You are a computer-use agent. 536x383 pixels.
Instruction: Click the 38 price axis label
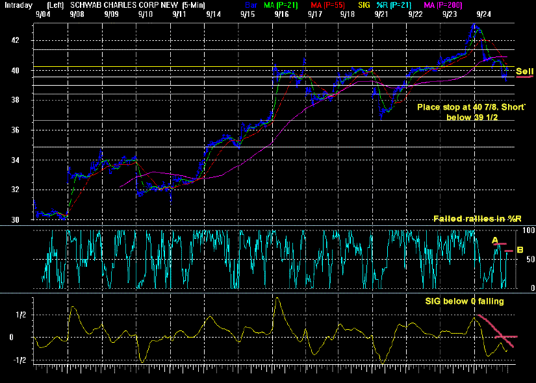15,100
